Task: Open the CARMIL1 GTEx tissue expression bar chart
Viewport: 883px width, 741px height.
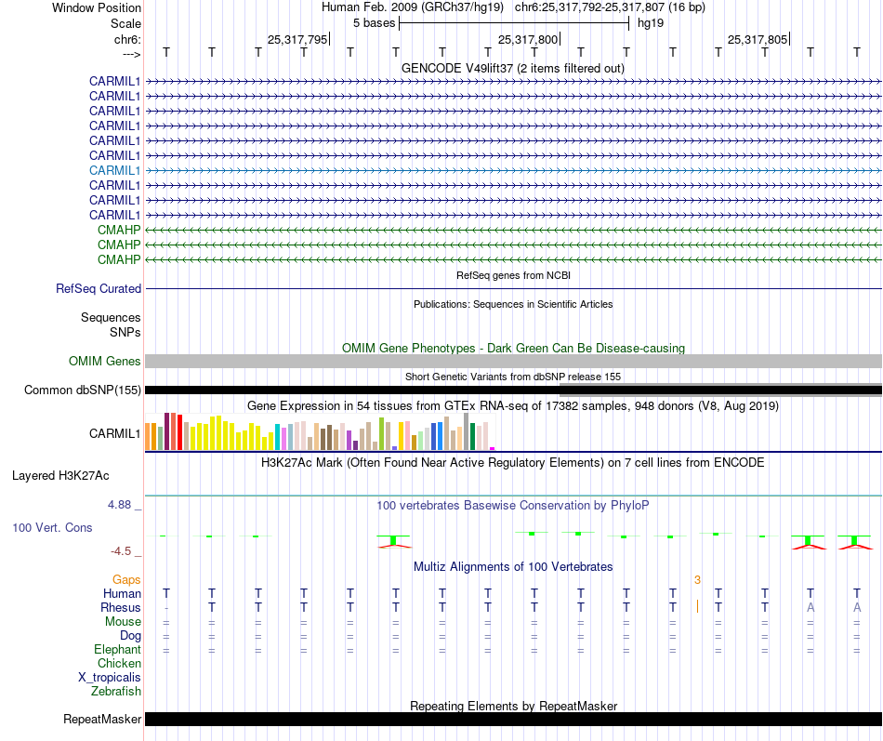Action: coord(320,431)
